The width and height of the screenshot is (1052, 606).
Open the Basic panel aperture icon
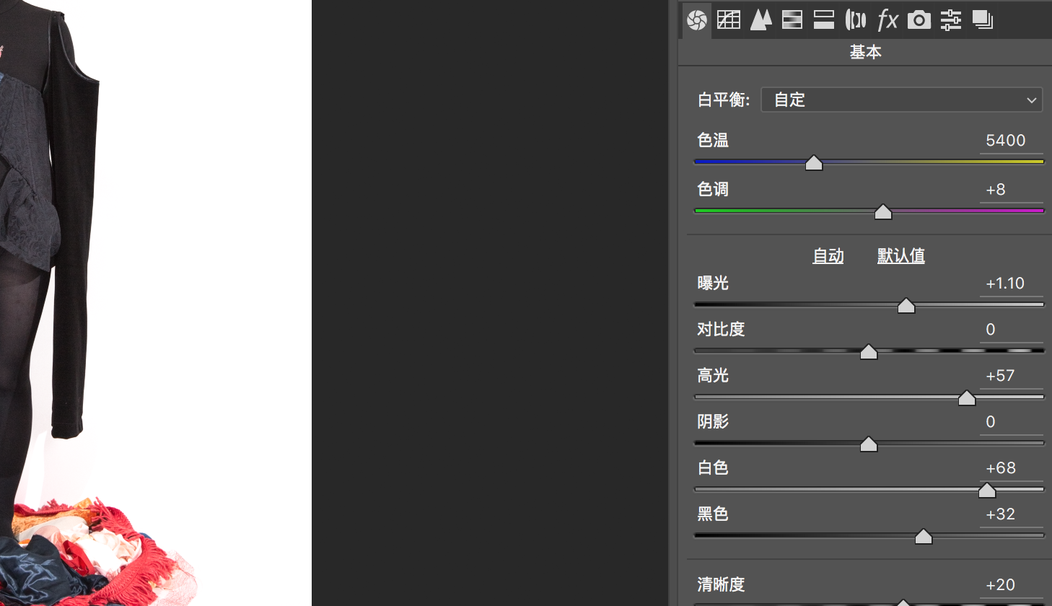point(697,20)
